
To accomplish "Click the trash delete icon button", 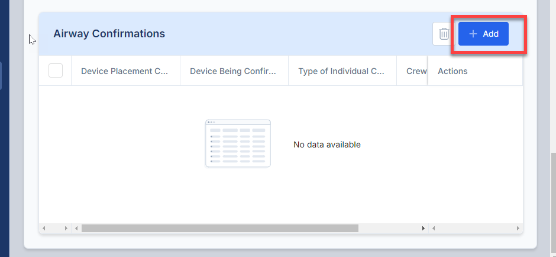I will click(x=444, y=34).
